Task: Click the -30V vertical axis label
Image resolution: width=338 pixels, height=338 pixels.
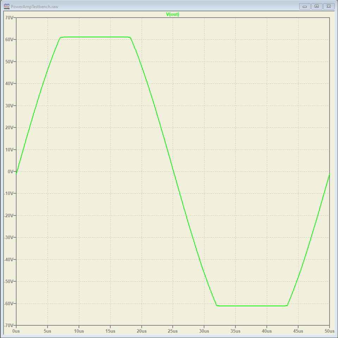Action: tap(8, 237)
